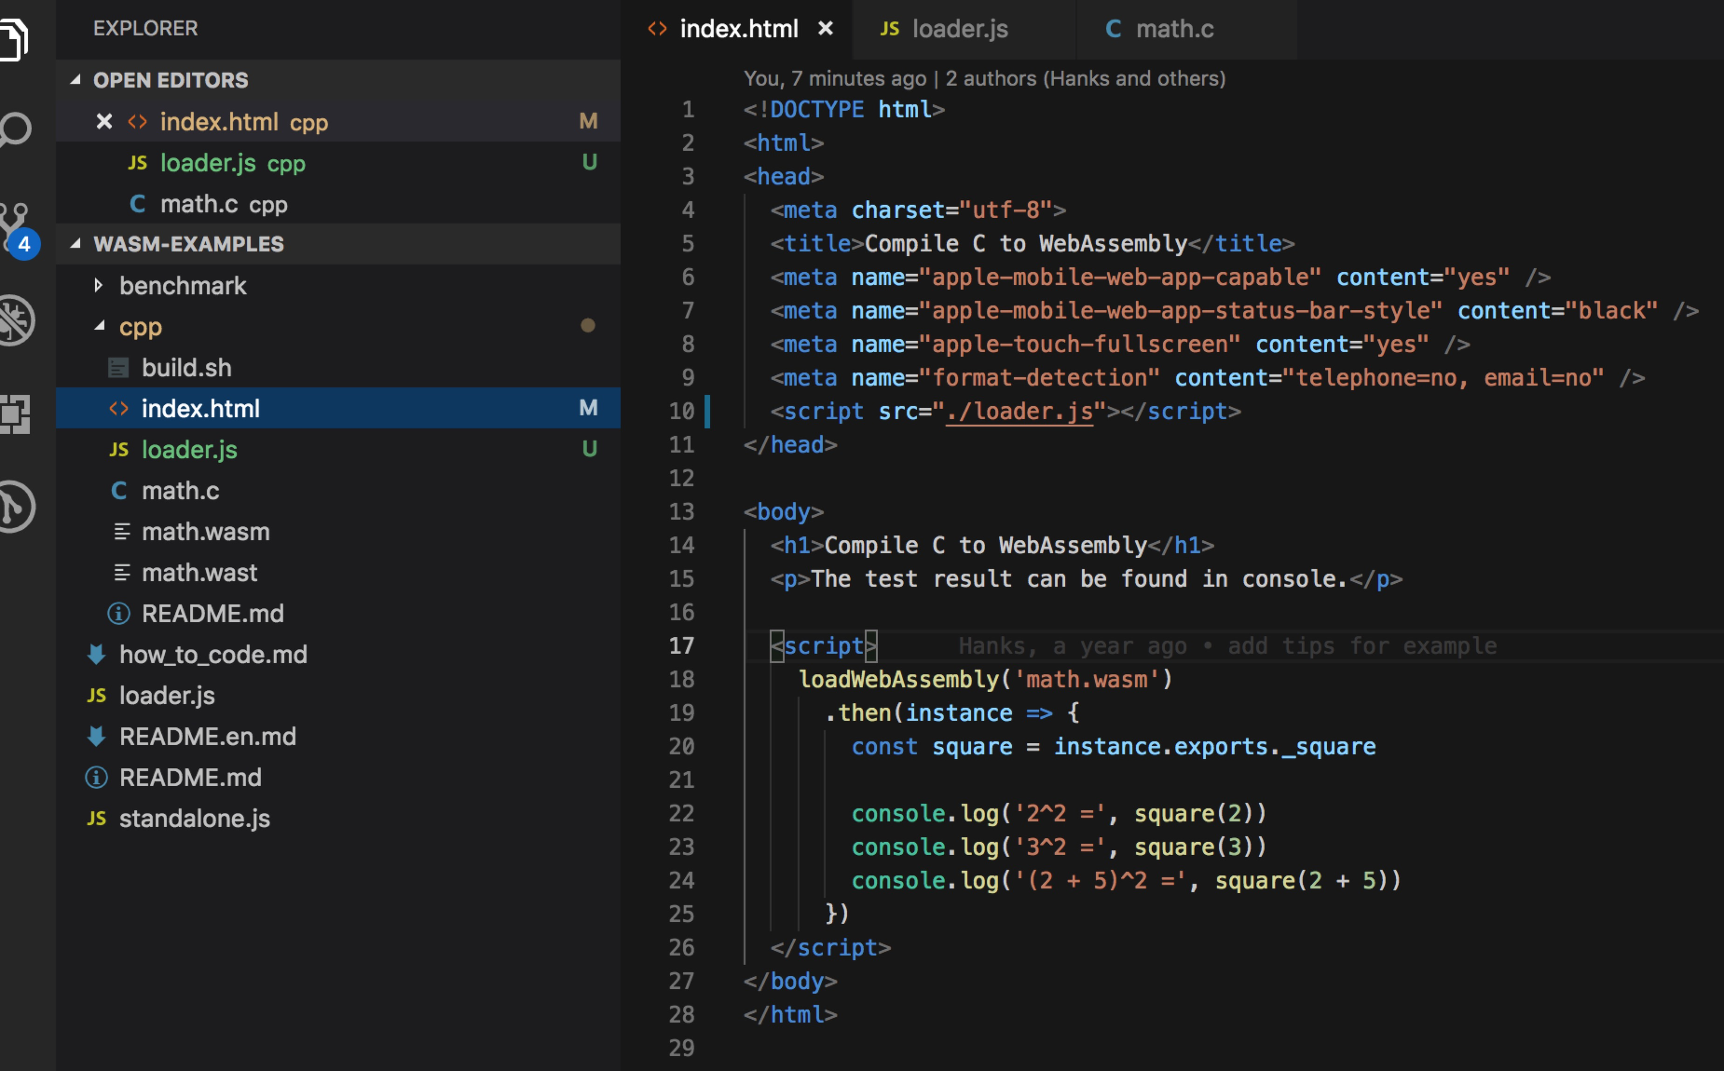Collapse the WASM-EXAMPLES folder section
The width and height of the screenshot is (1724, 1071).
[x=75, y=244]
